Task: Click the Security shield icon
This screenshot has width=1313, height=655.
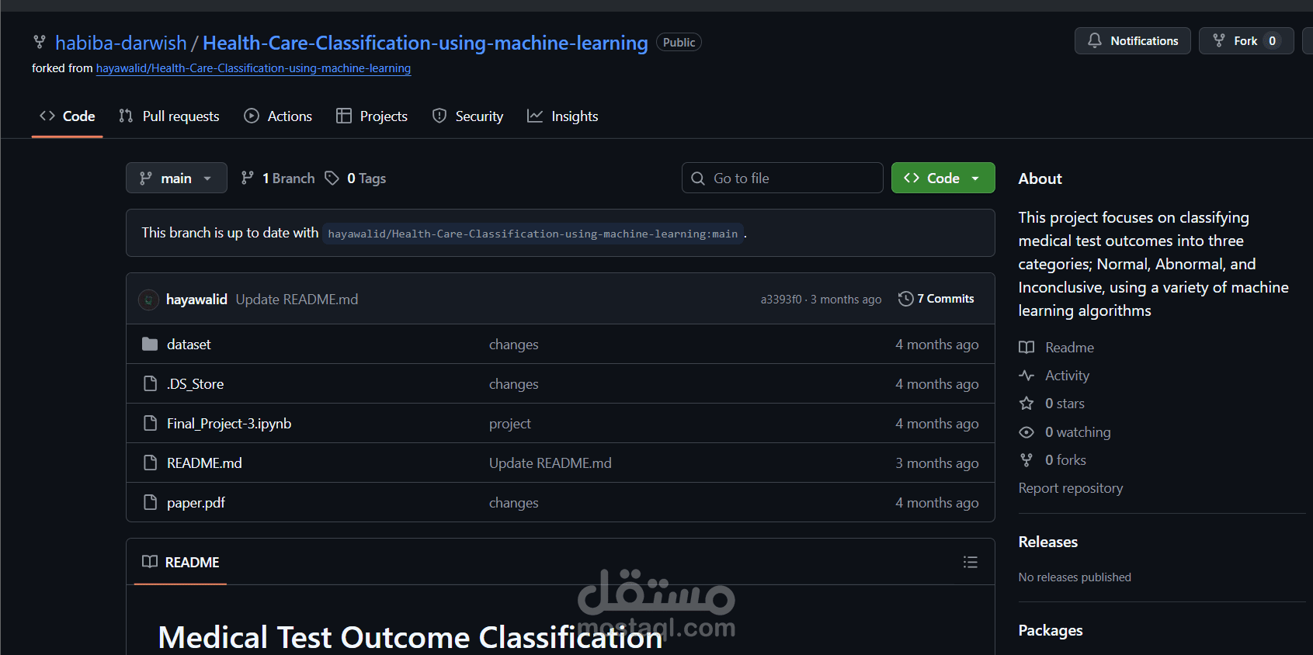Action: click(x=439, y=116)
